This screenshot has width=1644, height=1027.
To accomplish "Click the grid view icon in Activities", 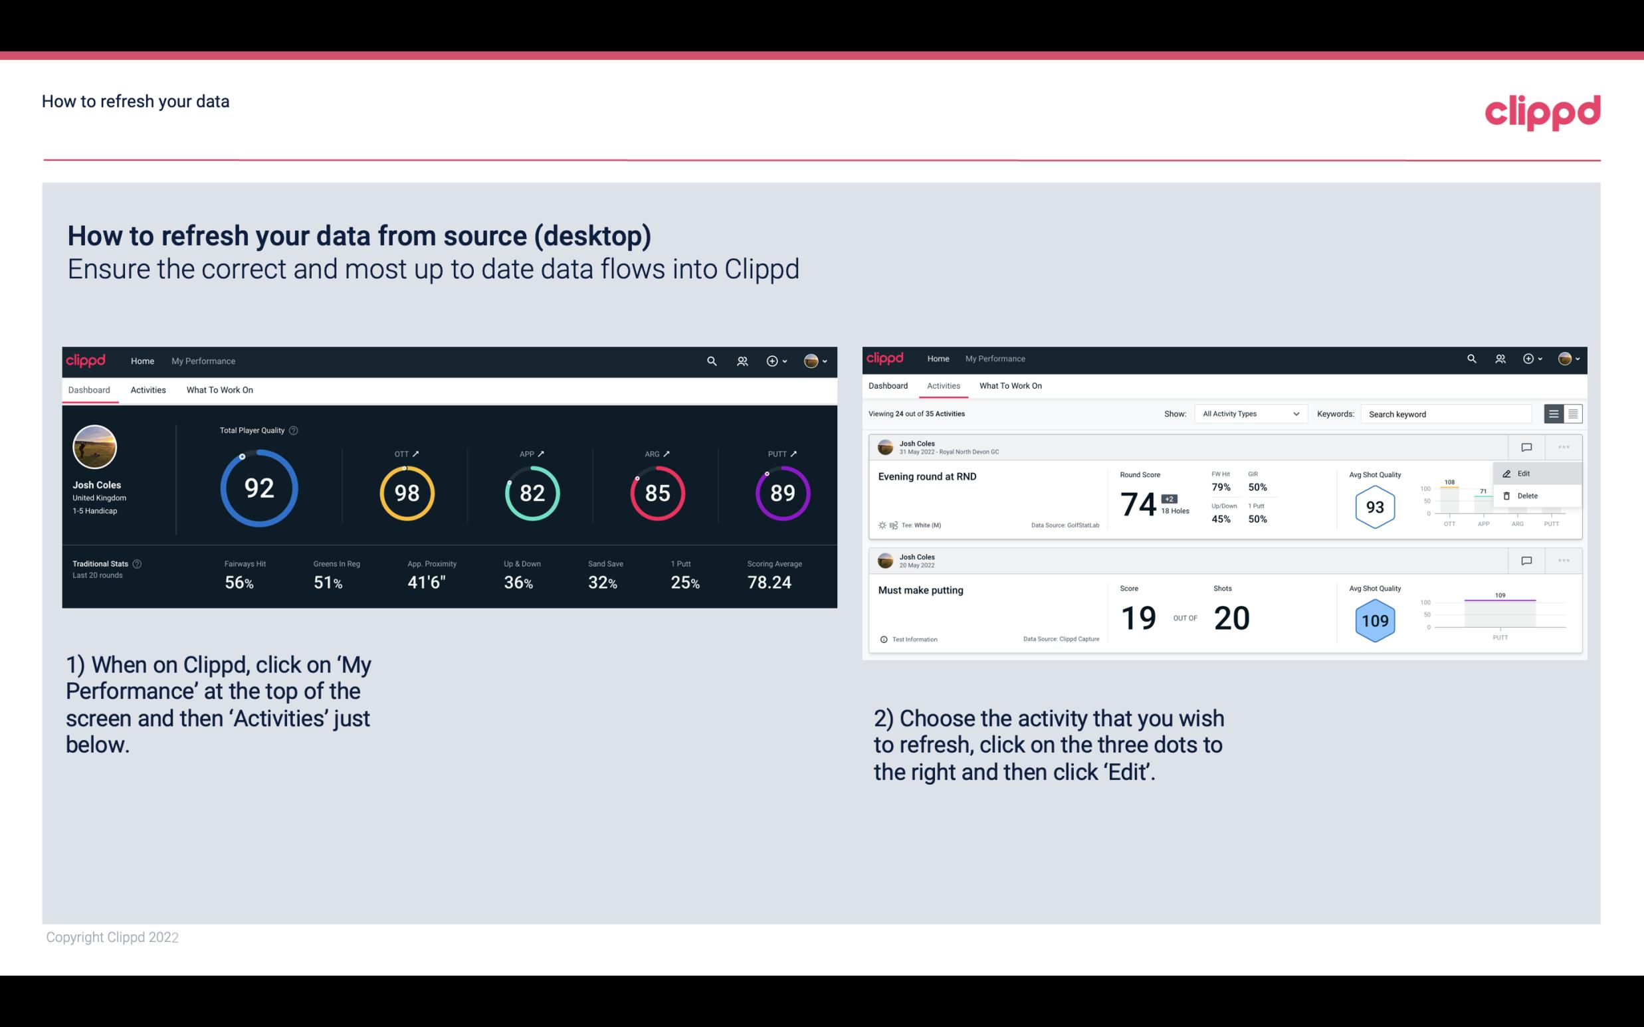I will coord(1573,413).
